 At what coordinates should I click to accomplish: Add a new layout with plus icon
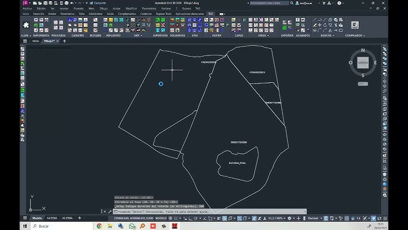point(80,218)
